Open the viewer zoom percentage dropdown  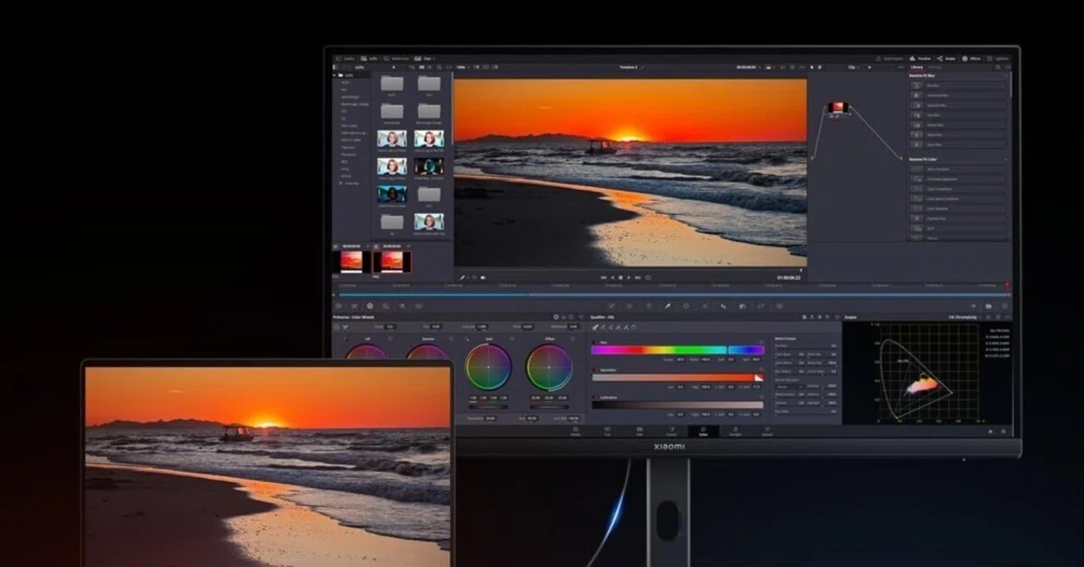pos(462,67)
